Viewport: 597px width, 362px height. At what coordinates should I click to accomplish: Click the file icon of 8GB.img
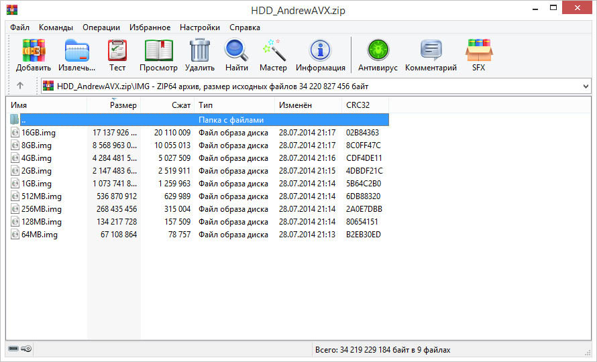tap(15, 145)
